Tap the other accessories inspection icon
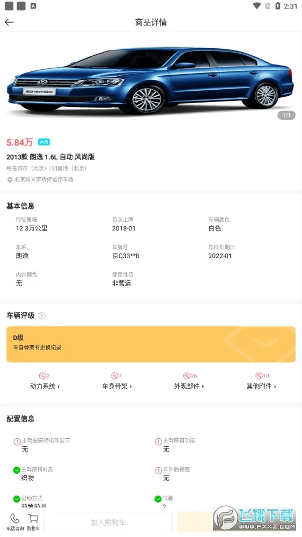 [259, 376]
